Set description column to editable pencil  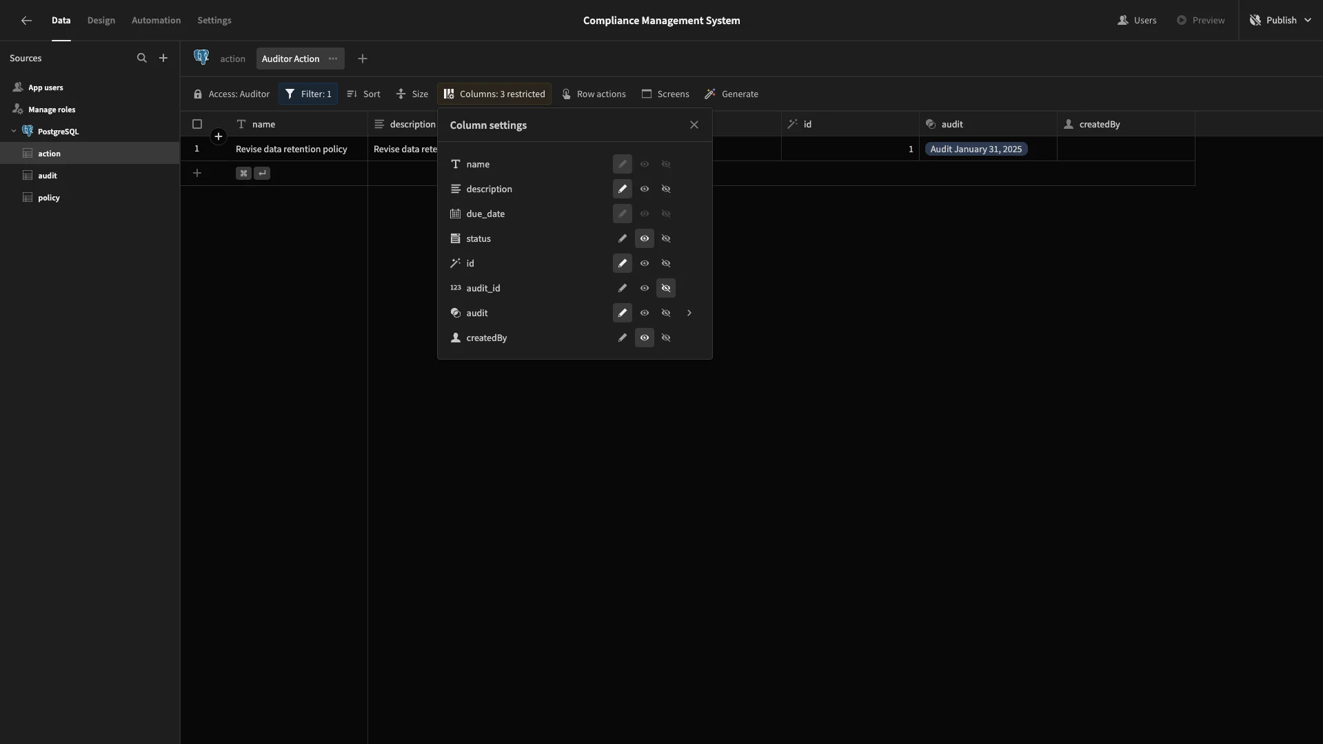(x=623, y=189)
